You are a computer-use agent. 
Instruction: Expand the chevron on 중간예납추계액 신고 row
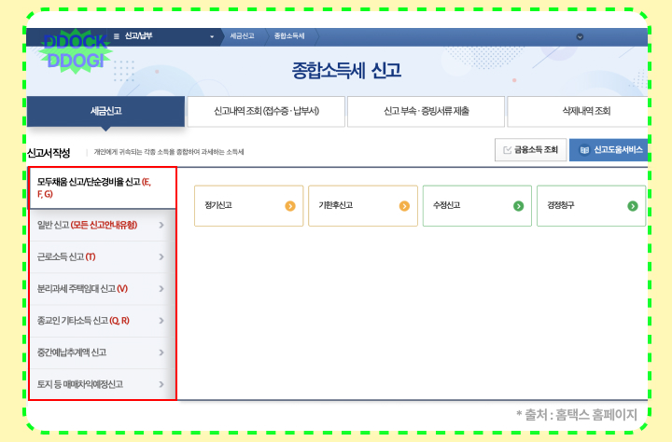click(x=161, y=352)
